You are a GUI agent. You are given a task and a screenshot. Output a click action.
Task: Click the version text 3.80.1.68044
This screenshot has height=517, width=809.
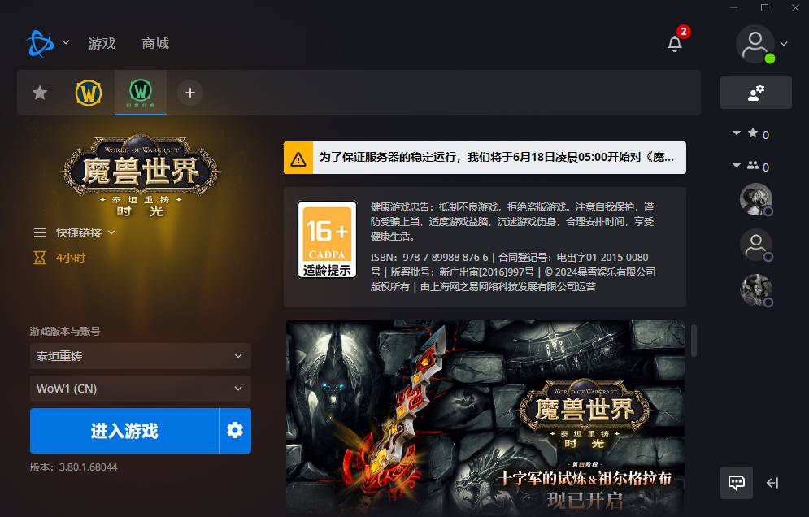(88, 467)
